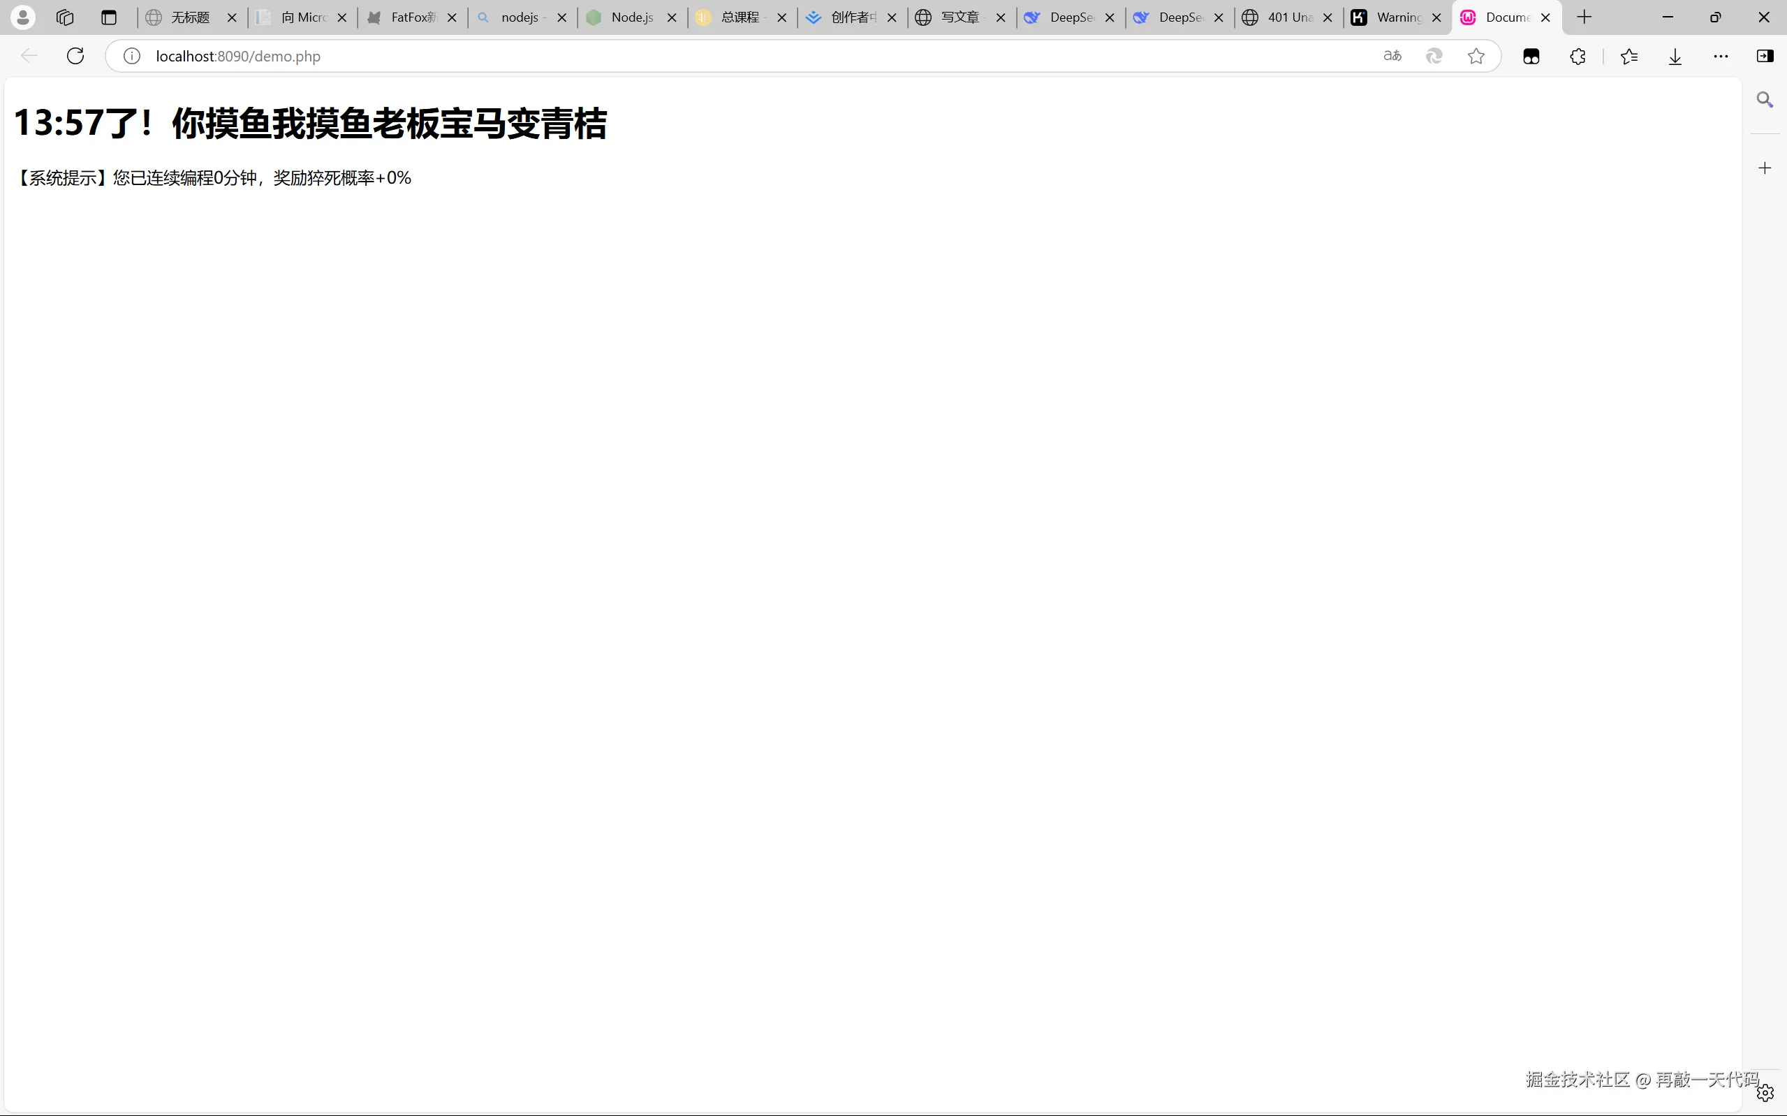Click the translate page icon
This screenshot has width=1787, height=1116.
pos(1392,56)
